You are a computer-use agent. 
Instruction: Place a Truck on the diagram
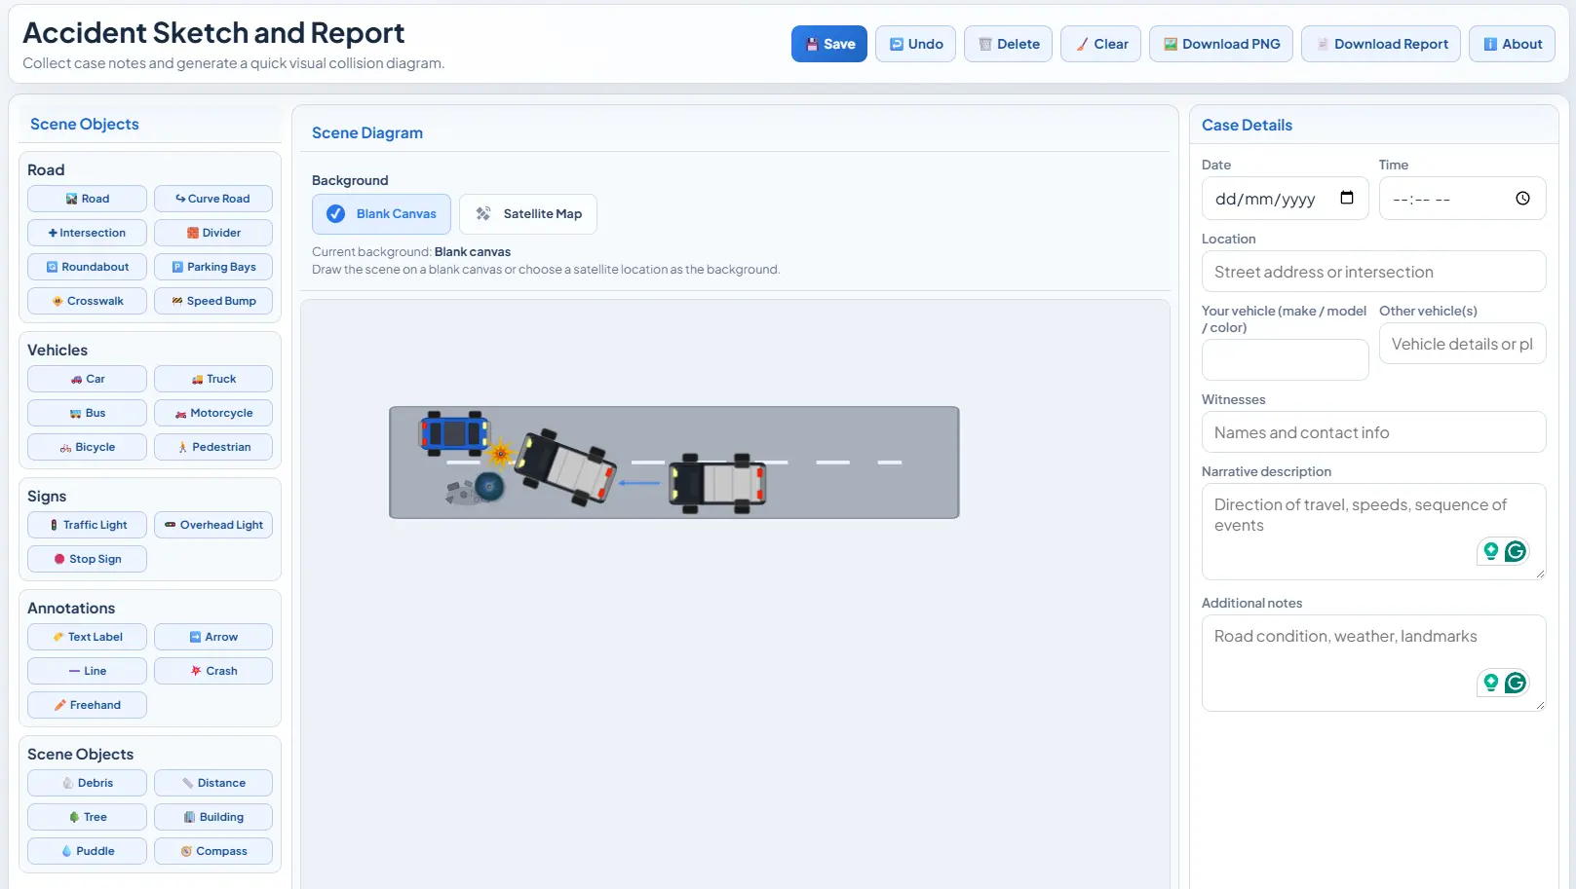(212, 379)
